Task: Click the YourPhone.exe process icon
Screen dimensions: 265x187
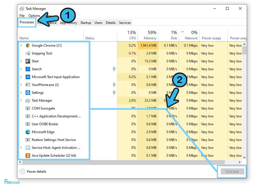Action: (x=28, y=85)
